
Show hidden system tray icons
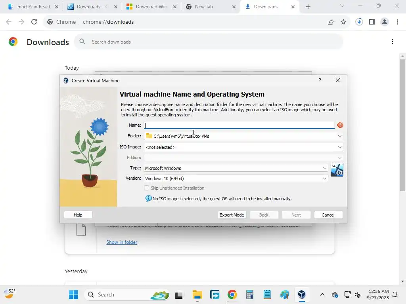(x=322, y=294)
